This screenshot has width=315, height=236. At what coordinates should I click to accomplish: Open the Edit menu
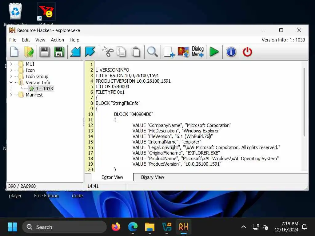tap(26, 40)
